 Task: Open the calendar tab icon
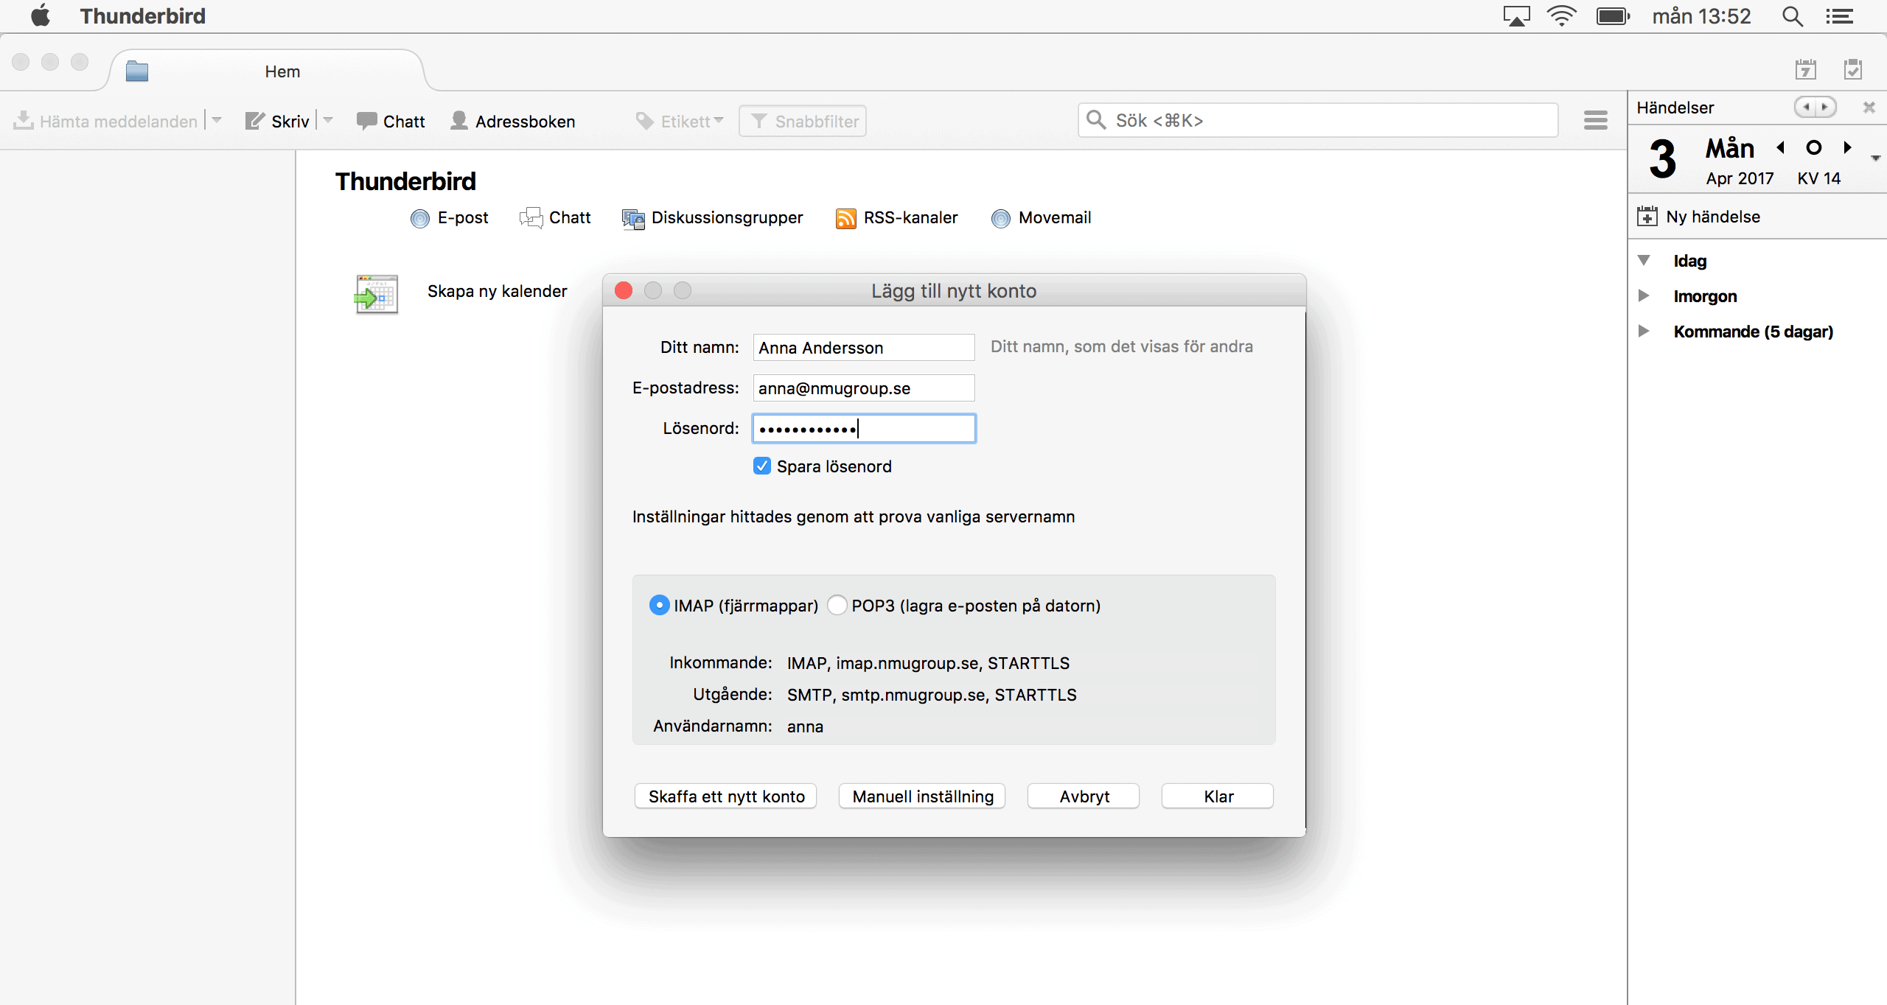pyautogui.click(x=1805, y=69)
